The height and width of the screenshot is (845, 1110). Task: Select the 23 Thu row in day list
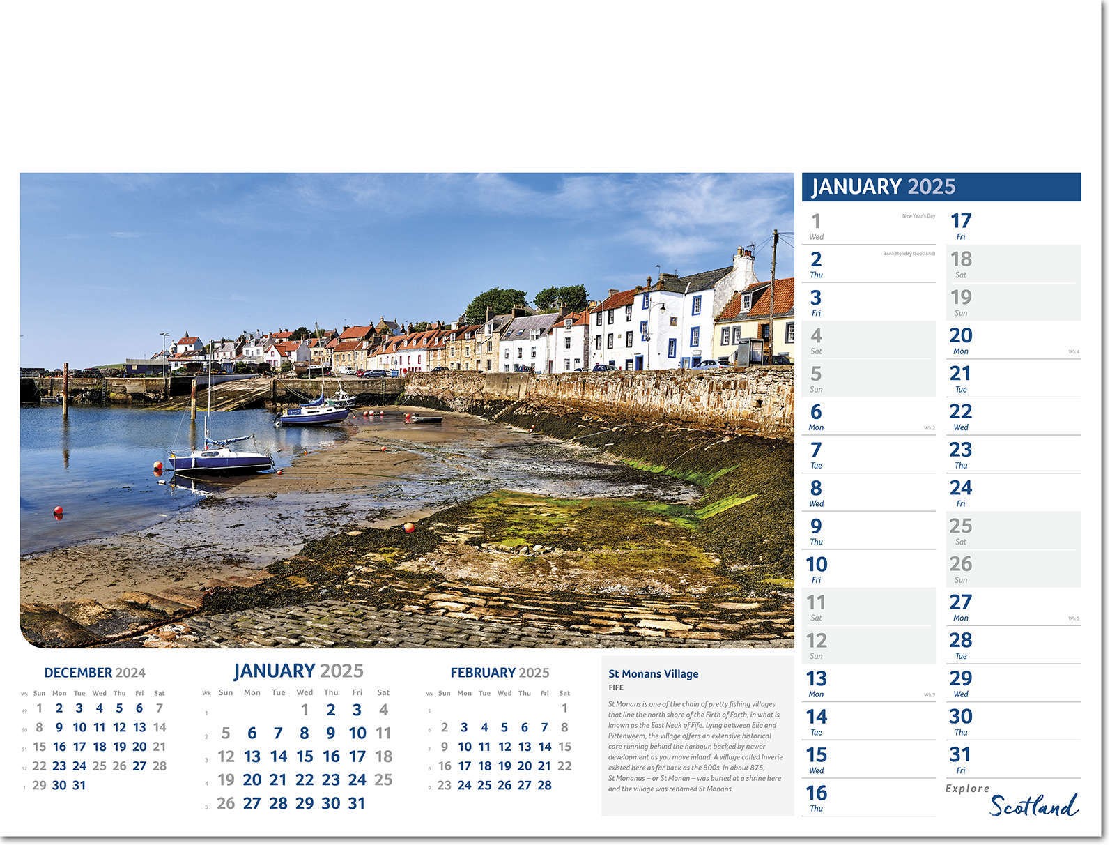click(1014, 455)
